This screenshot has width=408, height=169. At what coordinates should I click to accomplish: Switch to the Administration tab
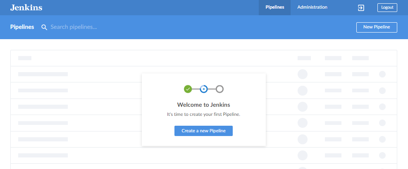[312, 7]
